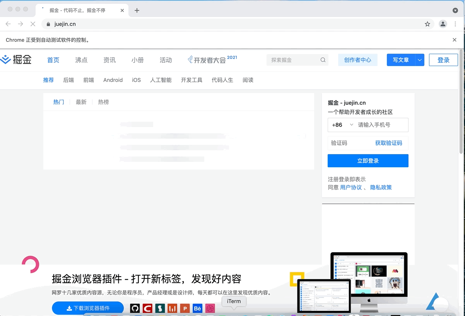Click the 立即登录 button
The image size is (465, 316).
[x=368, y=161]
